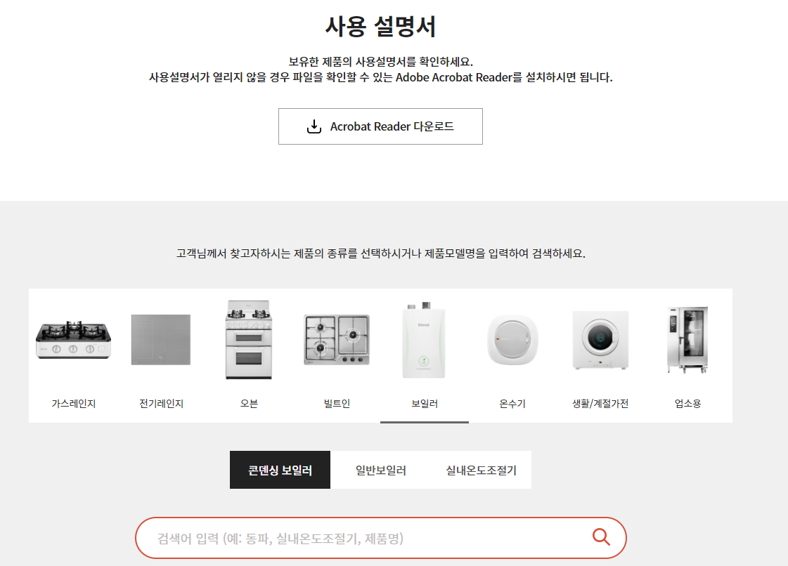Viewport: 788px width, 566px height.
Task: Switch to the 실내온도조절기 tab
Action: tap(480, 469)
